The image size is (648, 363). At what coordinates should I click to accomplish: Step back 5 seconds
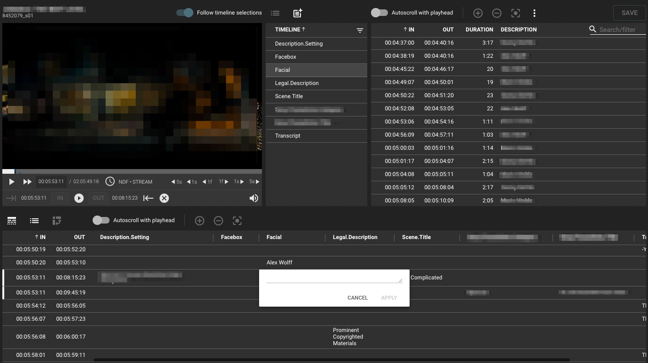pos(176,182)
